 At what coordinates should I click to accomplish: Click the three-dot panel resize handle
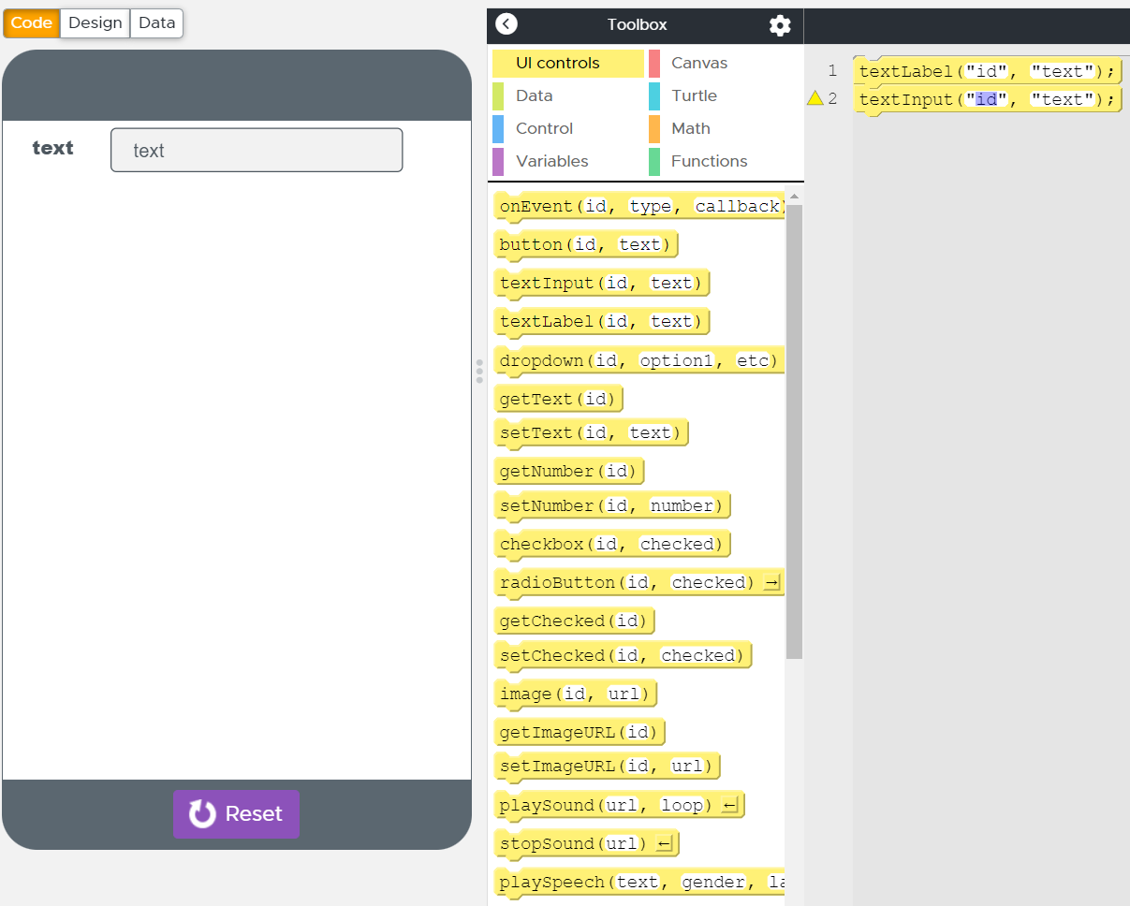479,371
